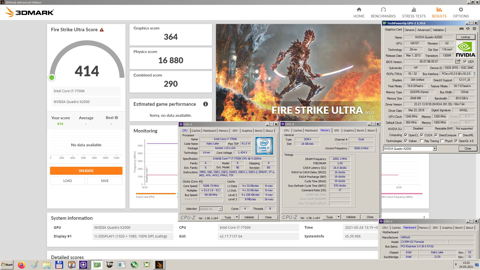Click the GPU-Z refresh icon
This screenshot has height=270, width=480.
point(468,29)
